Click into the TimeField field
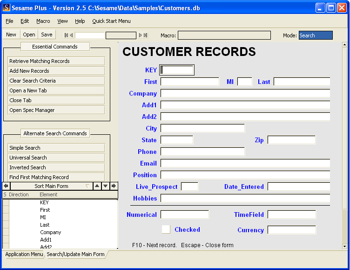 [x=291, y=215]
